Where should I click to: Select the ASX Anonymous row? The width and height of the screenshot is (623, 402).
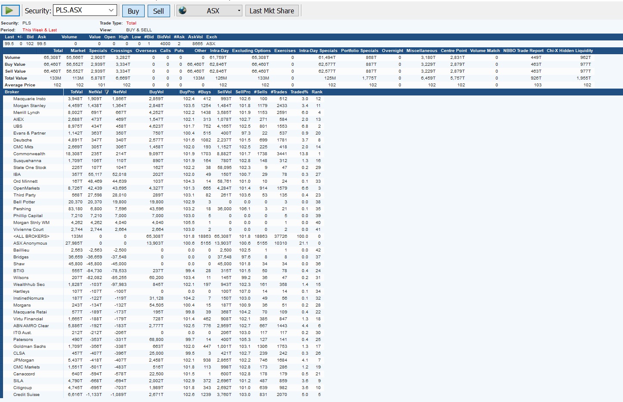pyautogui.click(x=164, y=243)
